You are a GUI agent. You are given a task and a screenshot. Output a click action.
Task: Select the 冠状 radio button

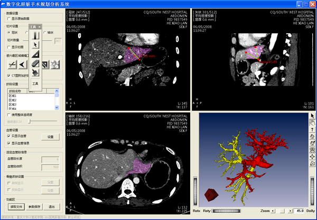tap(9, 32)
